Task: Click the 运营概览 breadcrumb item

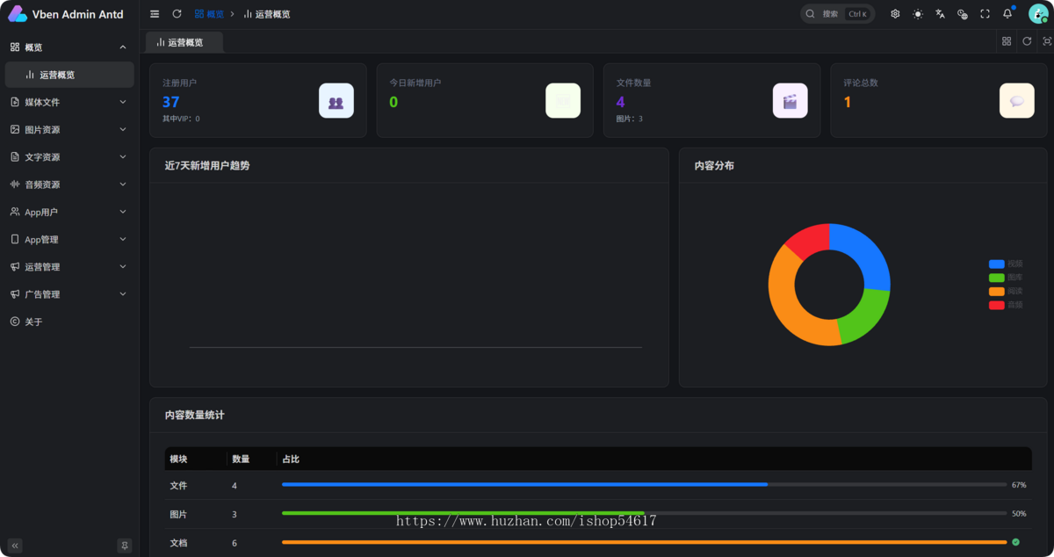Action: [267, 14]
